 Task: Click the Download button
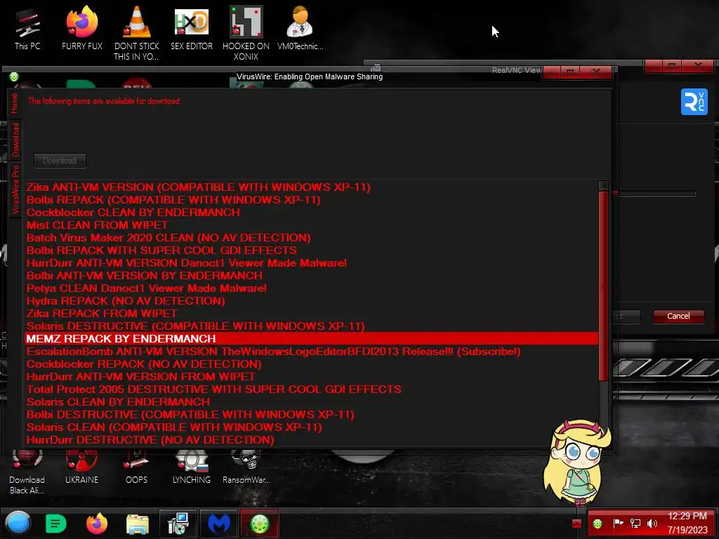tap(60, 161)
